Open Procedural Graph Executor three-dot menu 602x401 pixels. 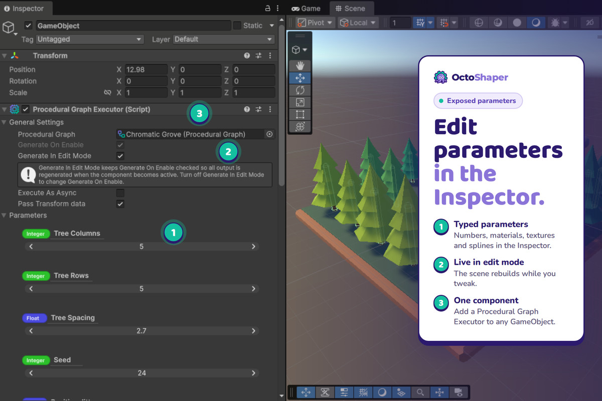[x=270, y=109]
